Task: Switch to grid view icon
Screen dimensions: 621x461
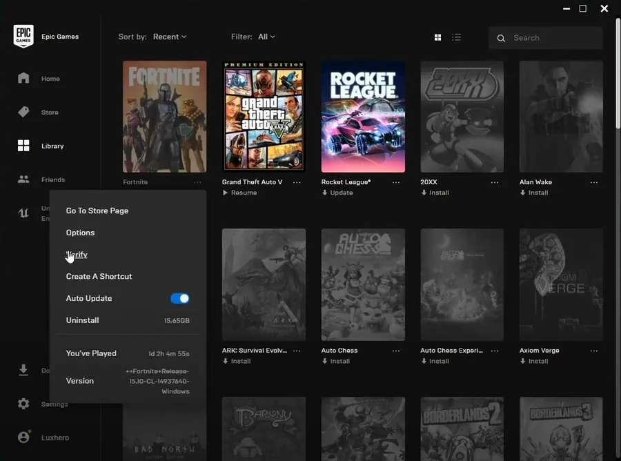Action: (x=437, y=37)
